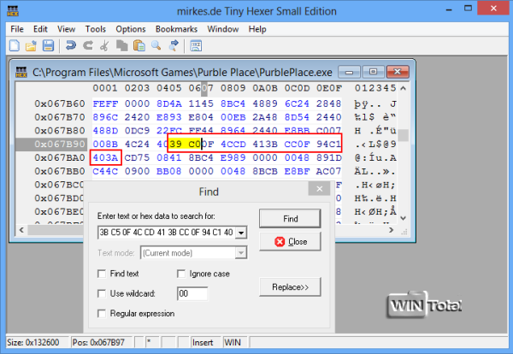
Task: Open the View menu
Action: pyautogui.click(x=66, y=29)
